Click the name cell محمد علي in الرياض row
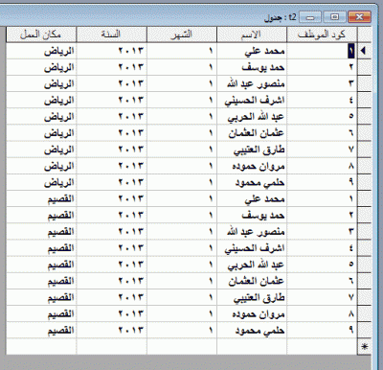Viewport: 383px width, 370px height. 252,51
